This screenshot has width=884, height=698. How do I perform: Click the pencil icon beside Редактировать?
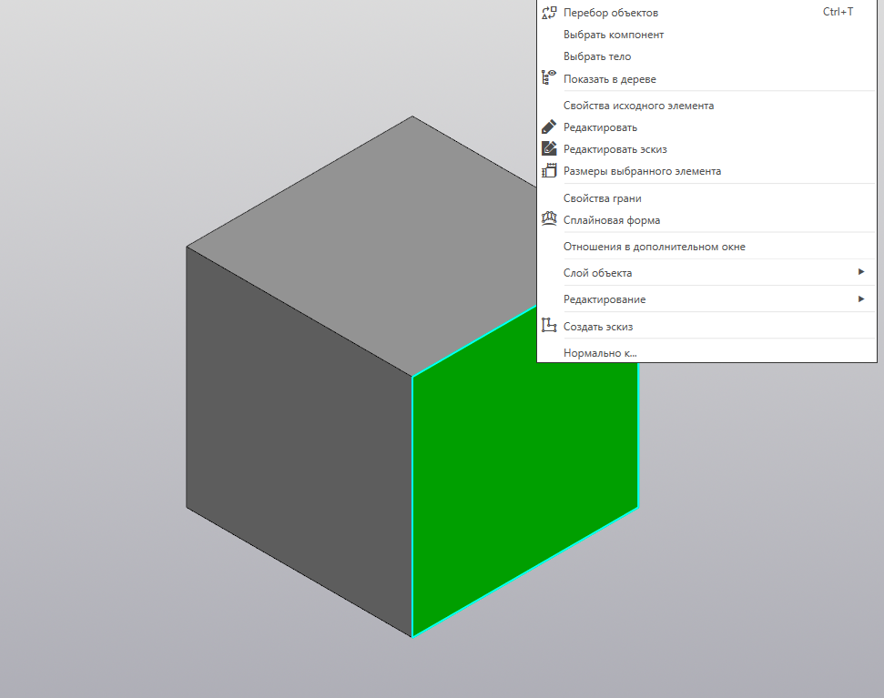(549, 126)
